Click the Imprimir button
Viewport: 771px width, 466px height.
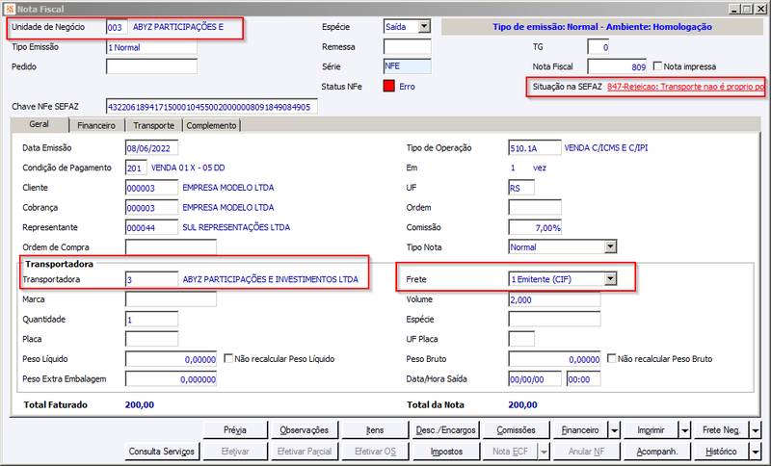pyautogui.click(x=651, y=430)
